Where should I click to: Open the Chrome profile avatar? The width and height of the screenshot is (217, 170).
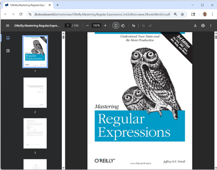click(x=205, y=14)
